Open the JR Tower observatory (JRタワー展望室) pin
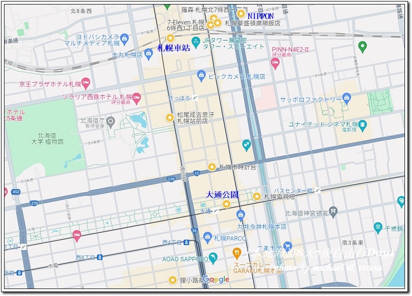Viewport: 412px width, 296px height. [x=195, y=42]
